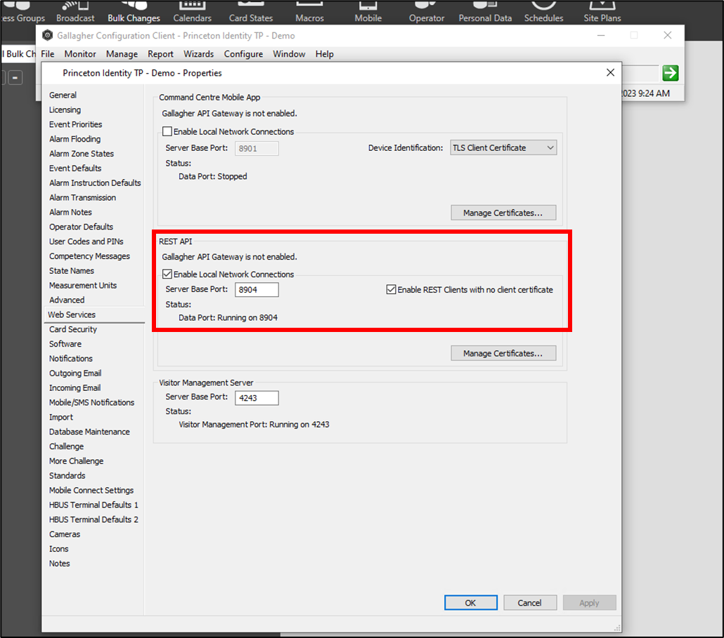The image size is (724, 638).
Task: Click the Apply button
Action: click(589, 602)
